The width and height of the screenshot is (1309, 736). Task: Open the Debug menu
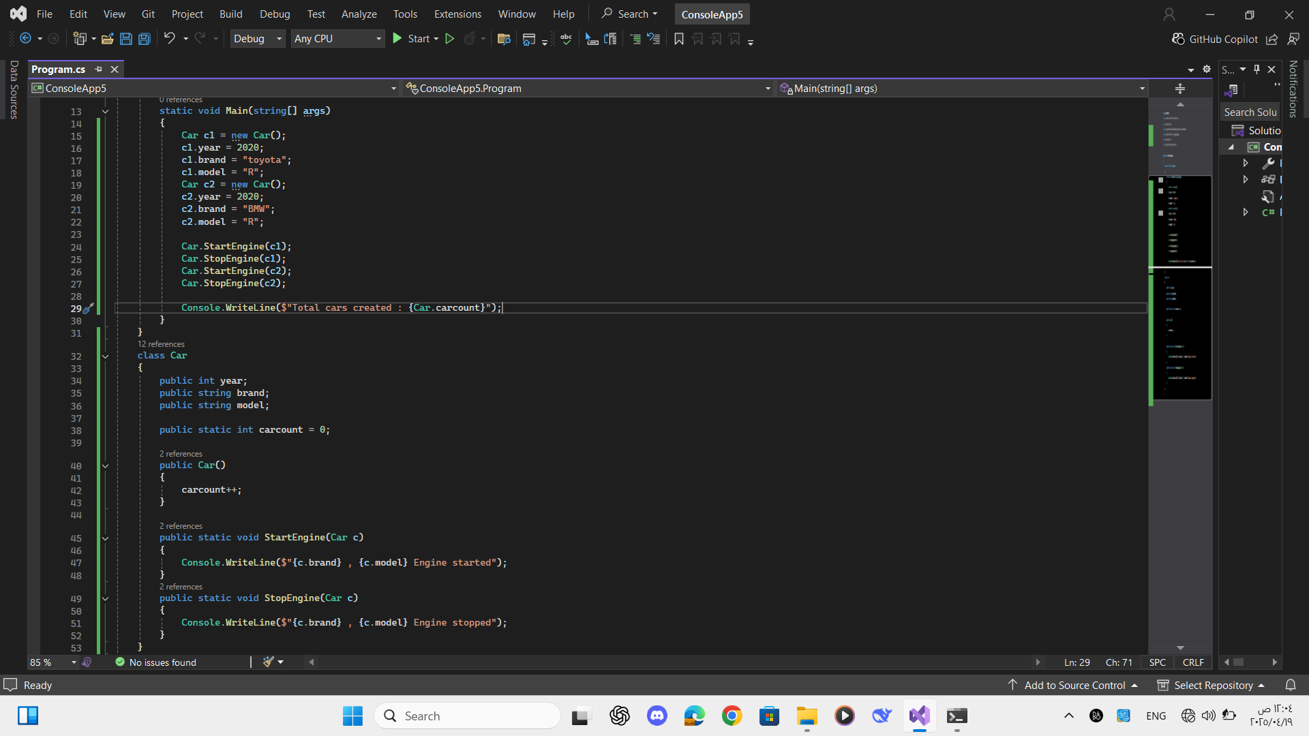point(275,14)
